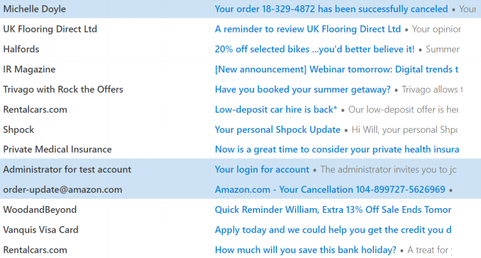Select the Shpock sender name
Image resolution: width=481 pixels, height=258 pixels.
click(x=19, y=130)
